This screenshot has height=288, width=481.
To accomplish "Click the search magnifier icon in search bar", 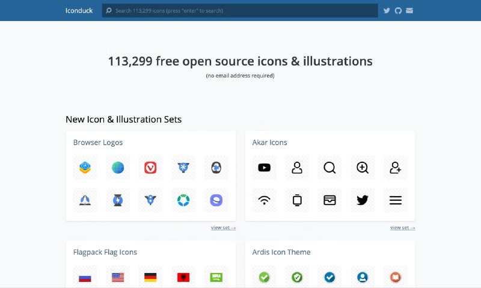I will click(109, 11).
